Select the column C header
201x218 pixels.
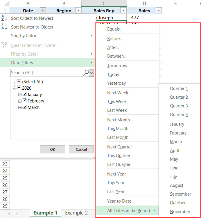104,3
